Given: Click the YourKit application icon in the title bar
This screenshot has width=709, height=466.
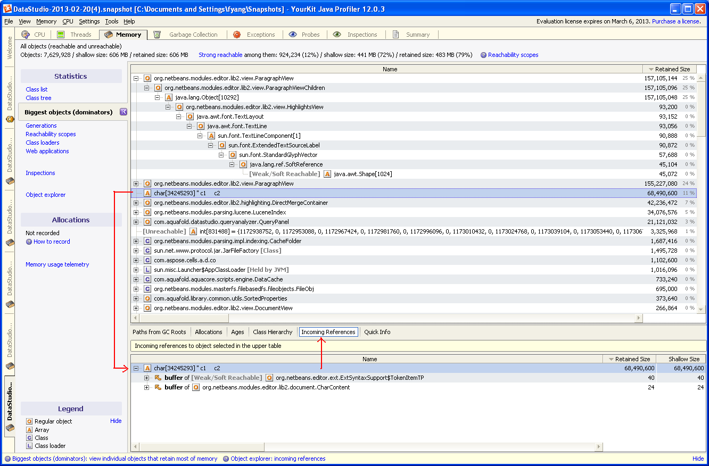Looking at the screenshot, I should click(7, 9).
